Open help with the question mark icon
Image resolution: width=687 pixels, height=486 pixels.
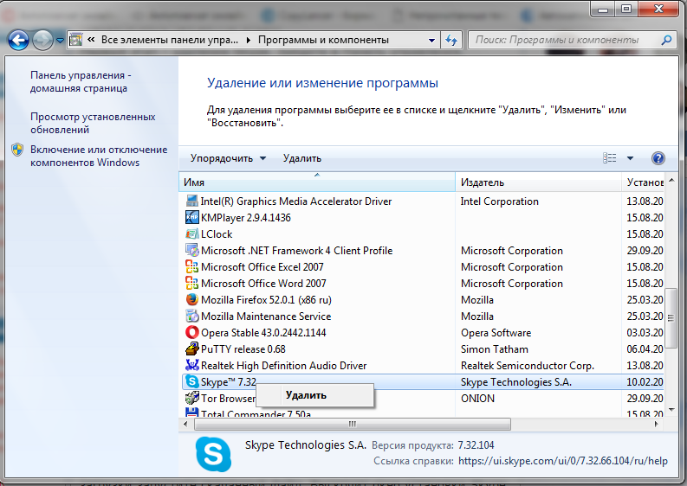658,158
